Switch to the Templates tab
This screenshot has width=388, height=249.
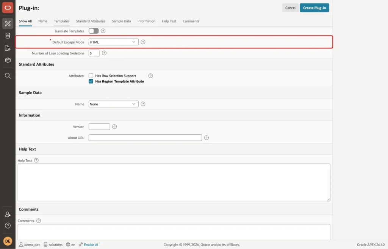click(x=62, y=21)
